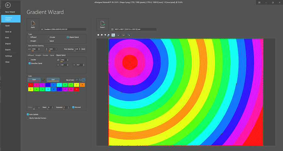Click the X center icon beside 318
The image size is (283, 151).
pyautogui.click(x=58, y=65)
